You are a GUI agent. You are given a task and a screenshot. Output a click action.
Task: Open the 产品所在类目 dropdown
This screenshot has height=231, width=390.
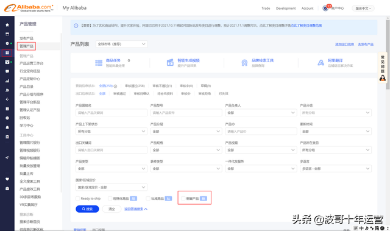click(336, 150)
